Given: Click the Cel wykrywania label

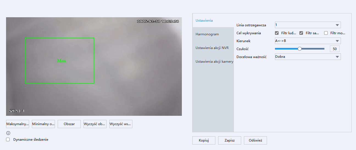Looking at the screenshot, I should point(249,33).
